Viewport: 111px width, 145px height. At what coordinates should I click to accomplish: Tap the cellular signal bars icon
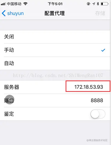point(3,4)
